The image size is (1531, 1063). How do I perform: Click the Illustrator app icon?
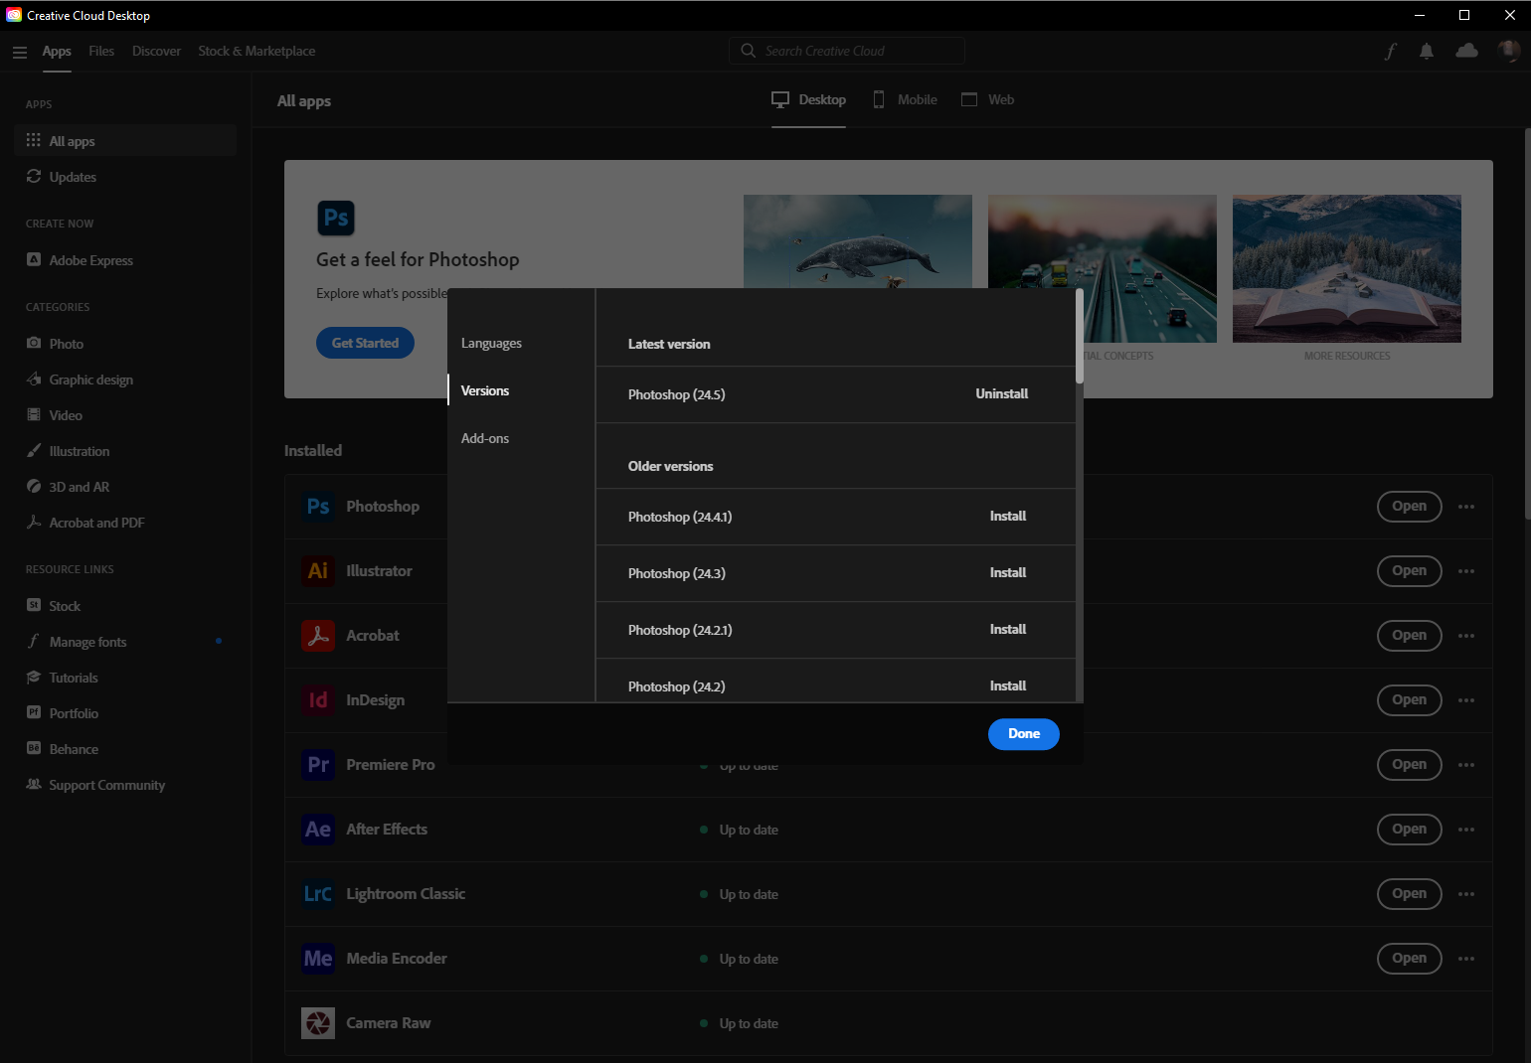coord(318,570)
